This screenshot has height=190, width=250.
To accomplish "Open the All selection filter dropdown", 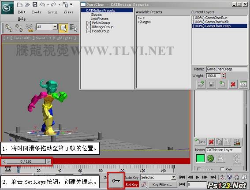I will 55,27.
